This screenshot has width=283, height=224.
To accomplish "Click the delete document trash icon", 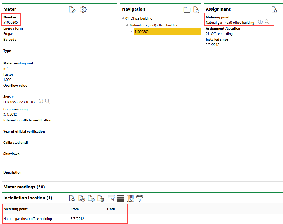I will 101,198.
